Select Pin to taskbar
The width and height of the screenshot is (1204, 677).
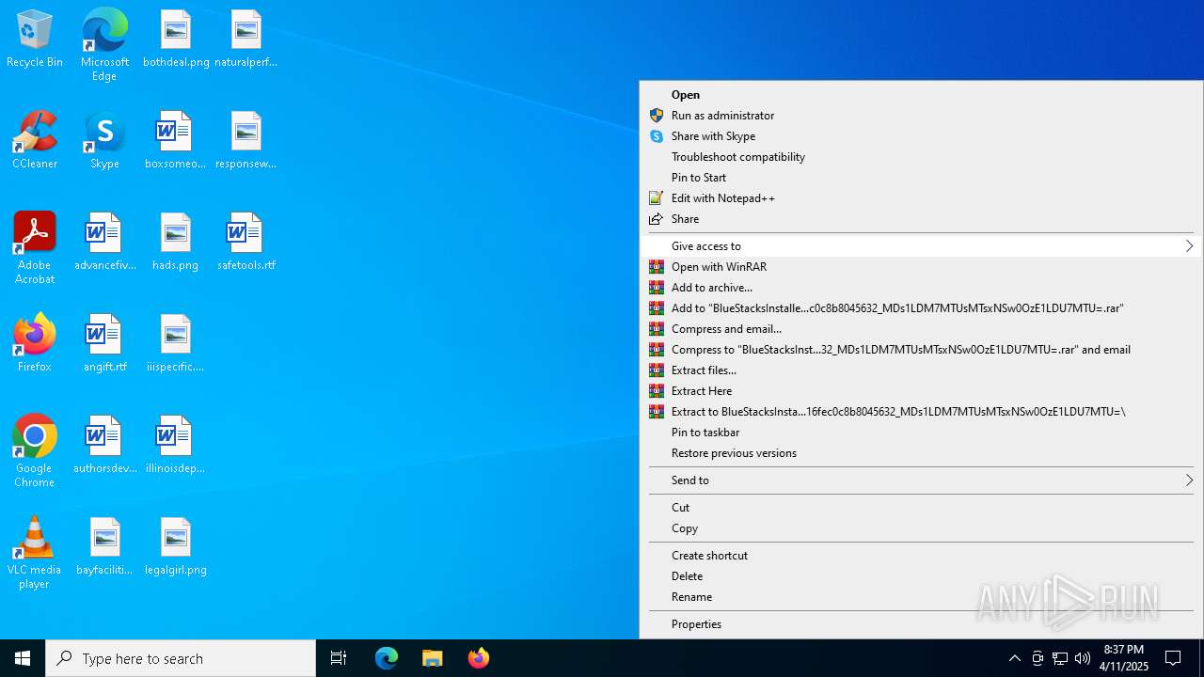pos(921,433)
